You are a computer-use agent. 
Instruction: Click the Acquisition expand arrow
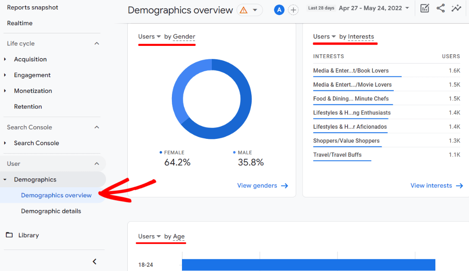tap(5, 59)
